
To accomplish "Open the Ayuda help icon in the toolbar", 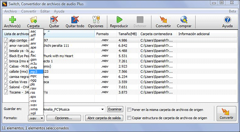I will [x=227, y=22].
